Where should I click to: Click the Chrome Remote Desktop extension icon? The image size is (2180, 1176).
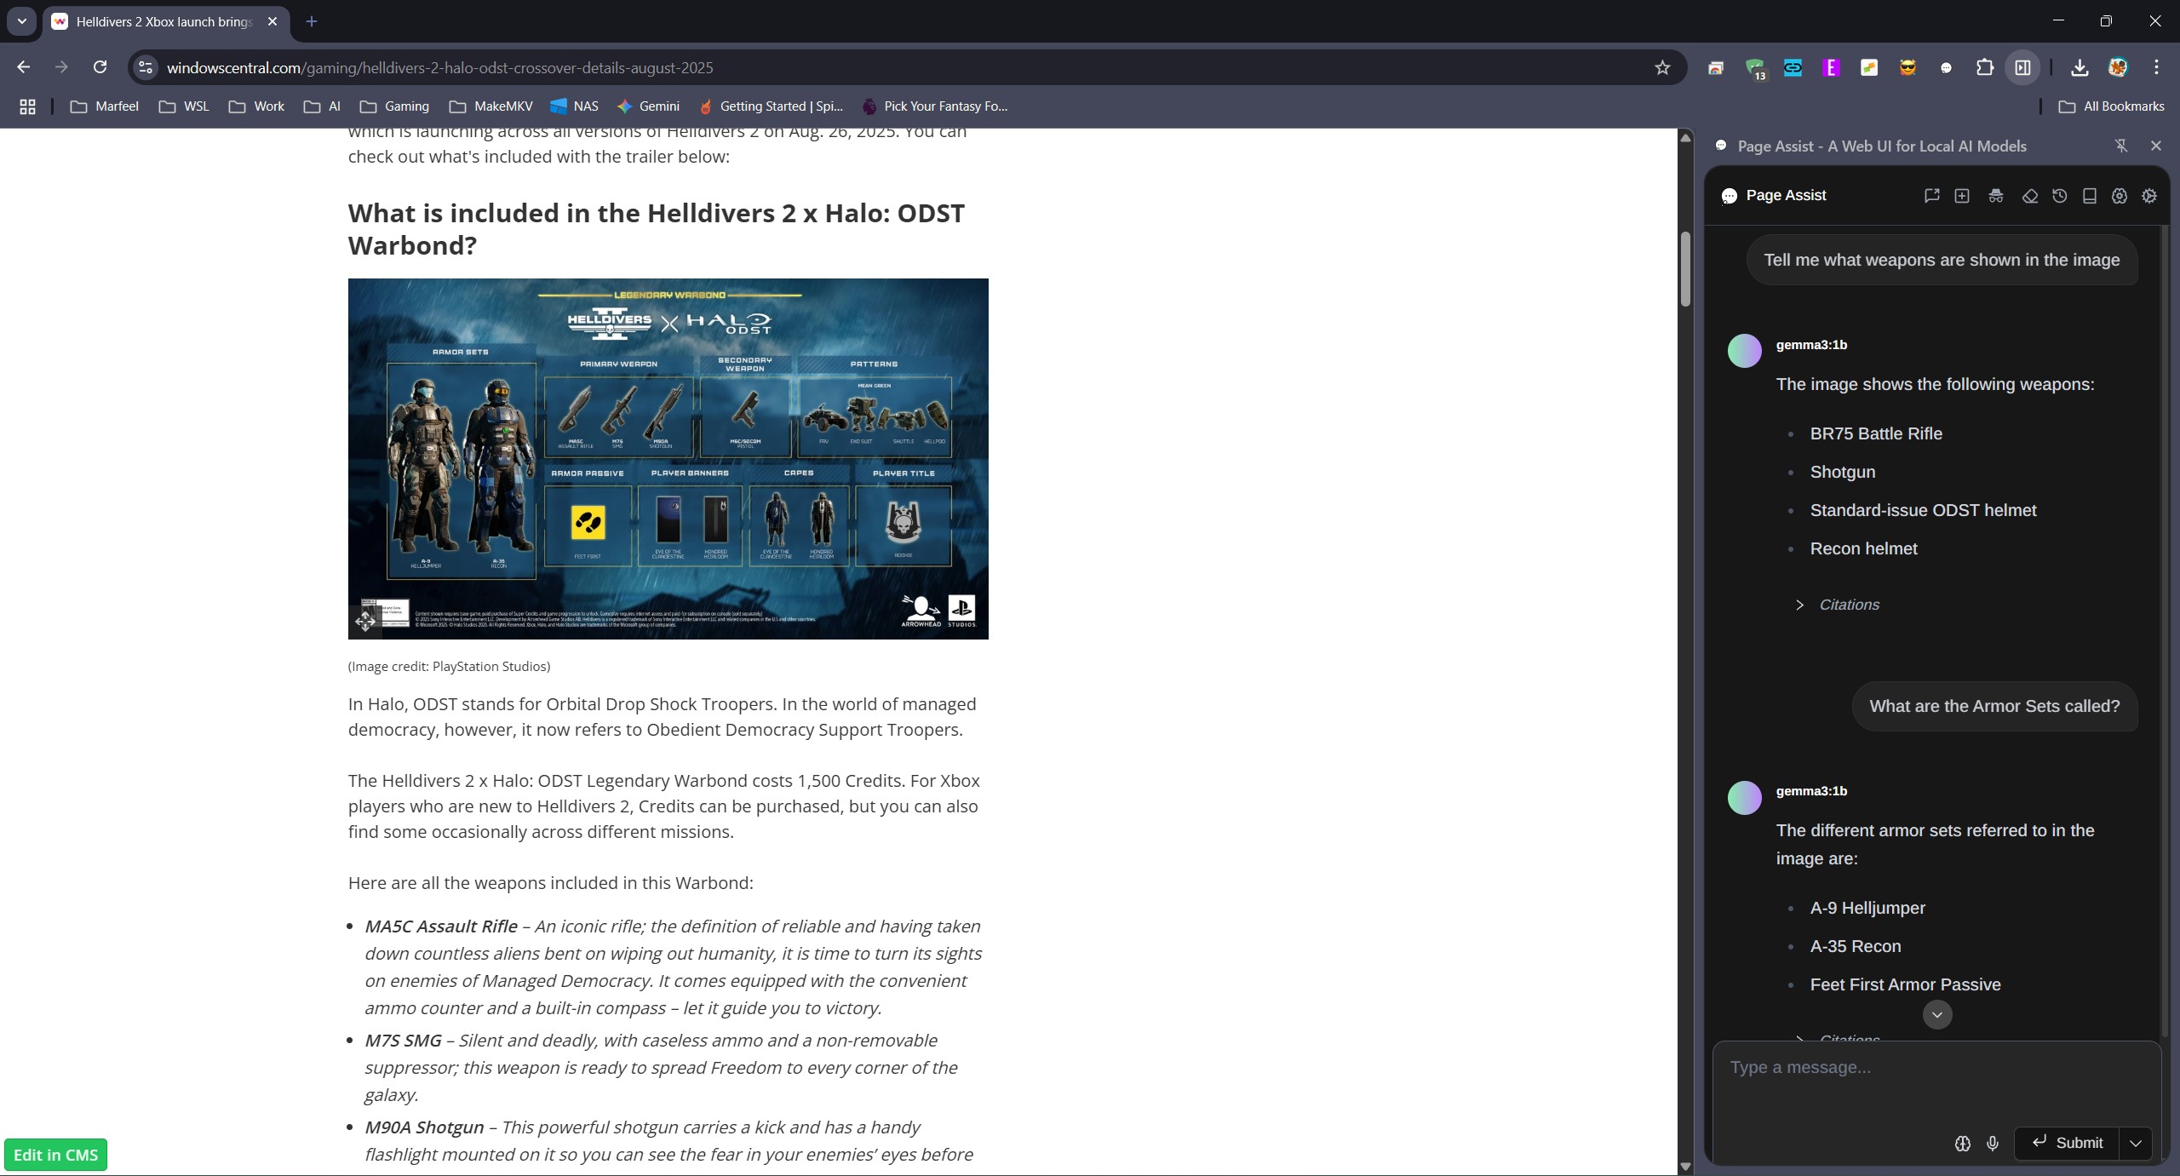pyautogui.click(x=1716, y=67)
